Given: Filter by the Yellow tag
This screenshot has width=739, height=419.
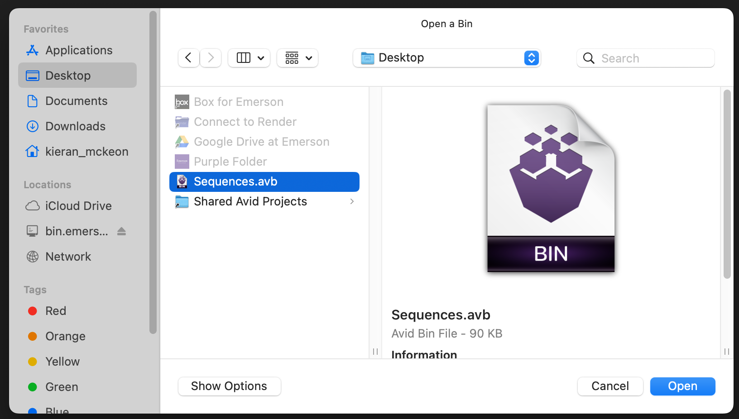Looking at the screenshot, I should [77, 362].
